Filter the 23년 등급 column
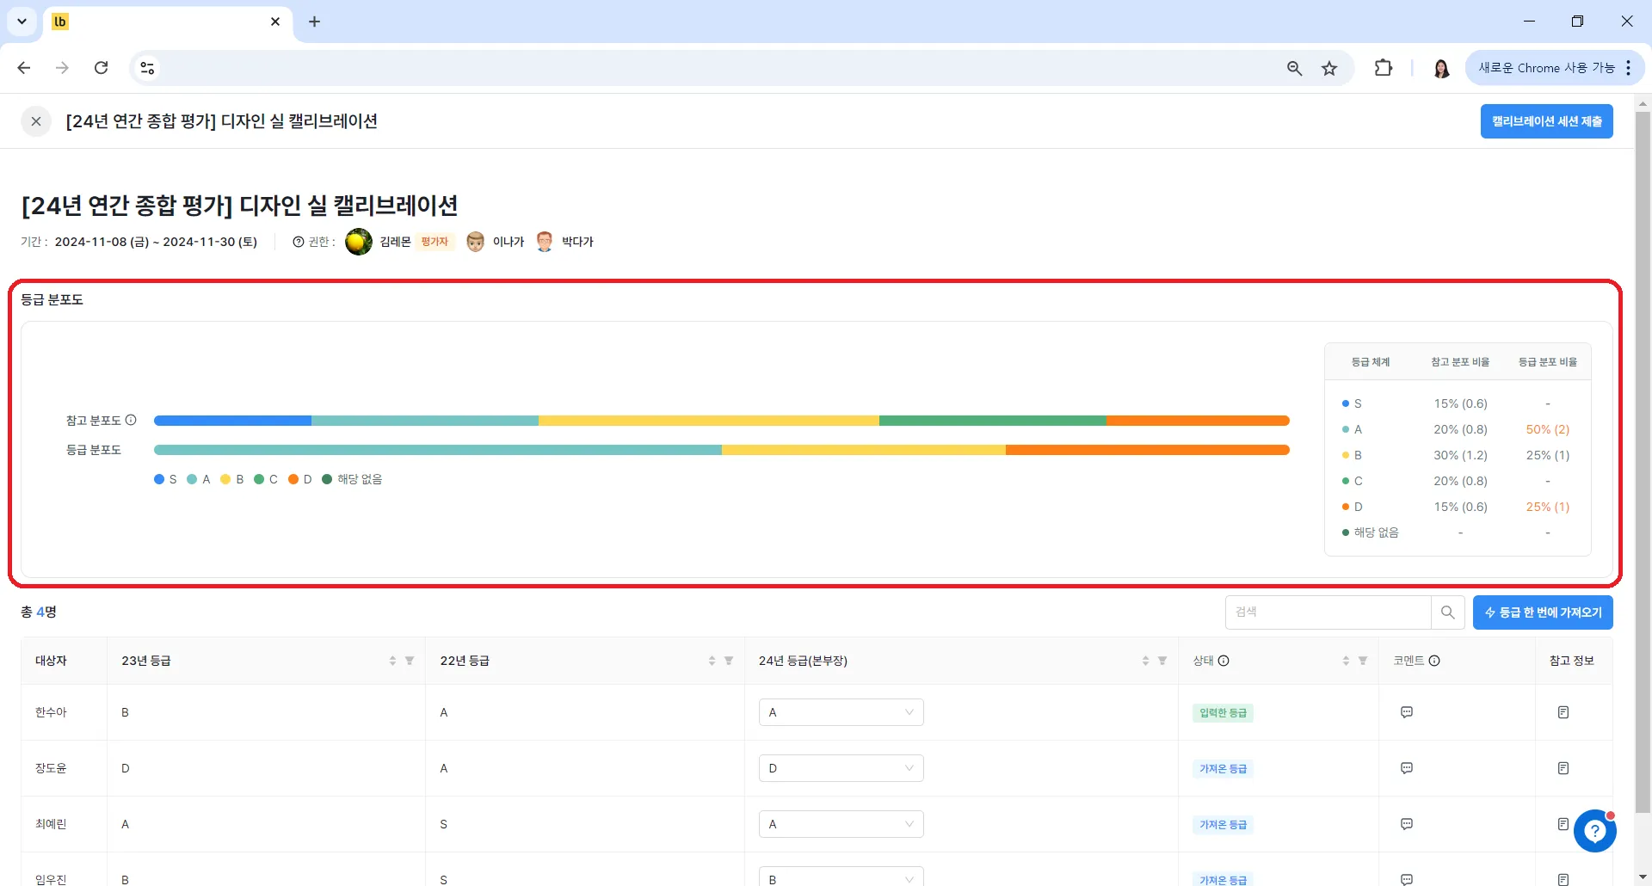 (410, 661)
